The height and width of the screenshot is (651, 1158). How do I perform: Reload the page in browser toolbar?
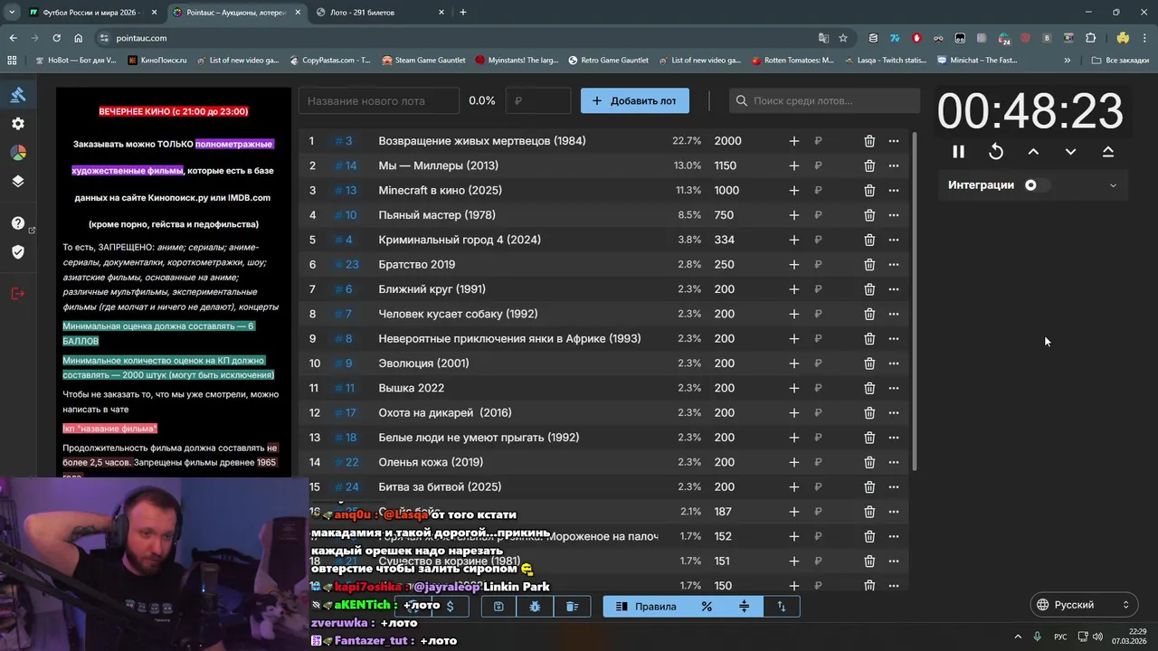(x=56, y=38)
